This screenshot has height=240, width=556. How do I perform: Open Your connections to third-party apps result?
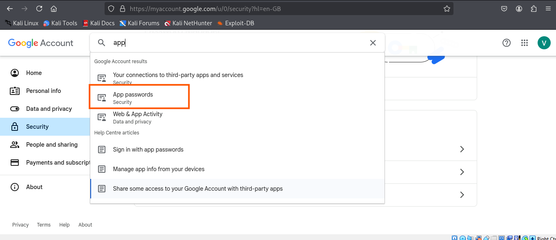[237, 78]
